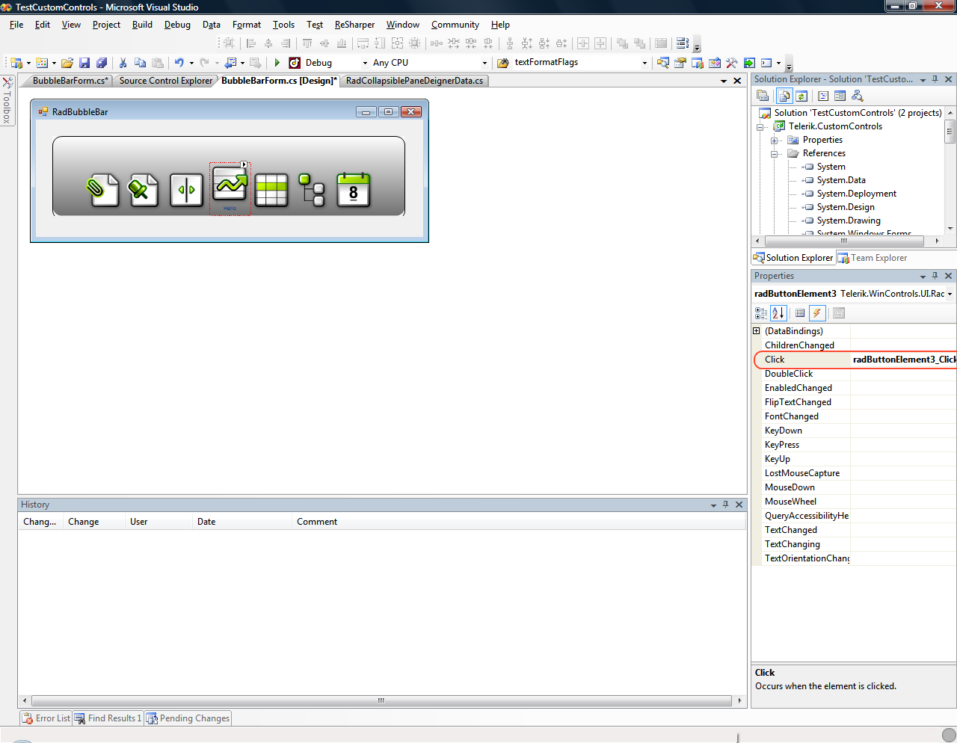Open the Any CPU platform dropdown
The height and width of the screenshot is (743, 957).
484,63
